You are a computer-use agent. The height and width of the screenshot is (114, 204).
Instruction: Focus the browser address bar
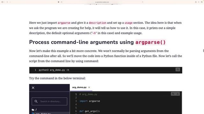coord(102,2)
